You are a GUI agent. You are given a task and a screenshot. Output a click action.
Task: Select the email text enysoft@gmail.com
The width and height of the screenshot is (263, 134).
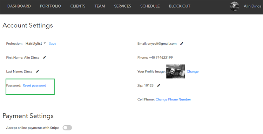pos(162,44)
